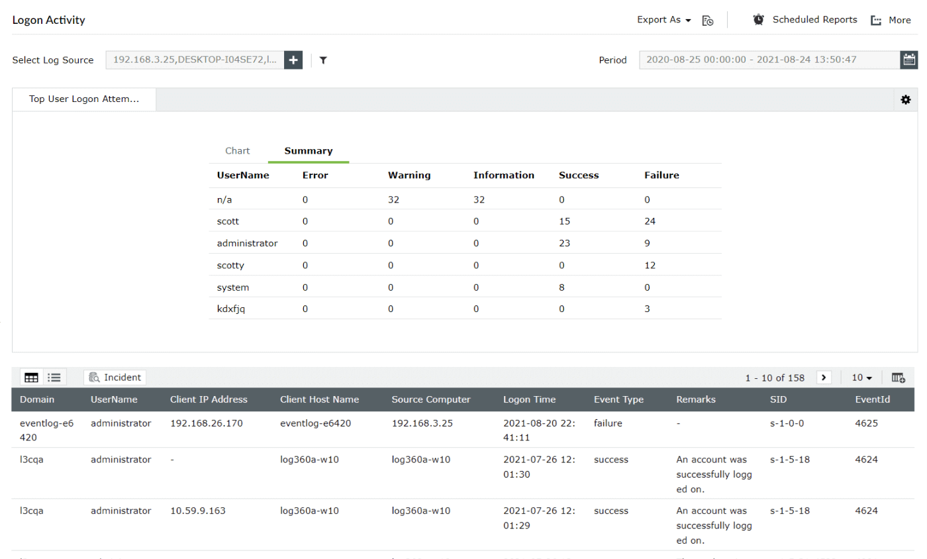Click the 2021-08-20 logon time cell
Viewport: 927px width, 559px height.
539,430
